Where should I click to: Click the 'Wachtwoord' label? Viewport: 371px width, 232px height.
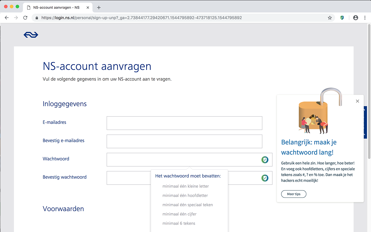click(56, 159)
